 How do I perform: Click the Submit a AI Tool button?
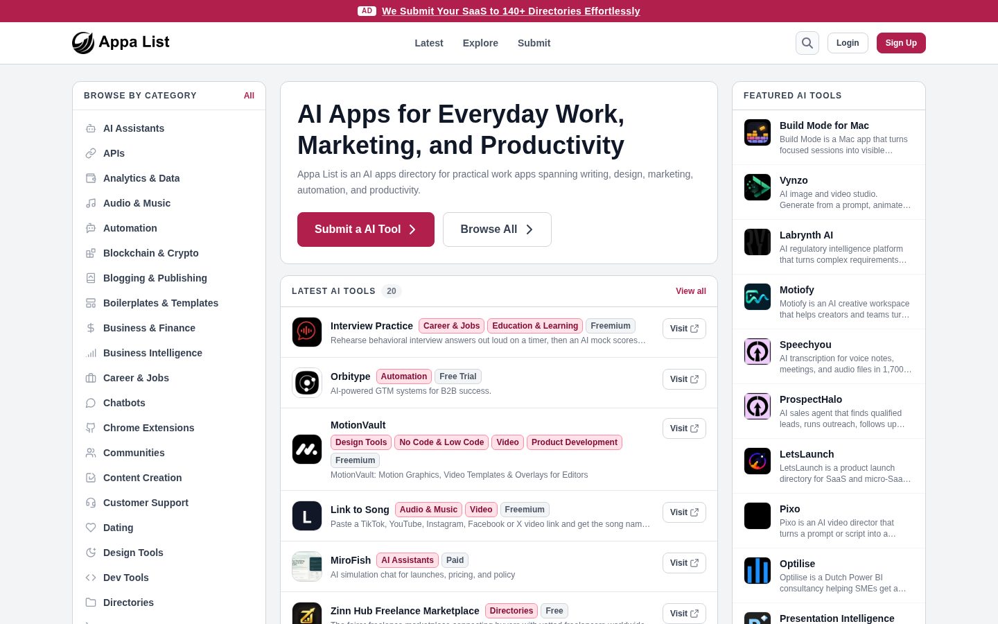click(366, 229)
